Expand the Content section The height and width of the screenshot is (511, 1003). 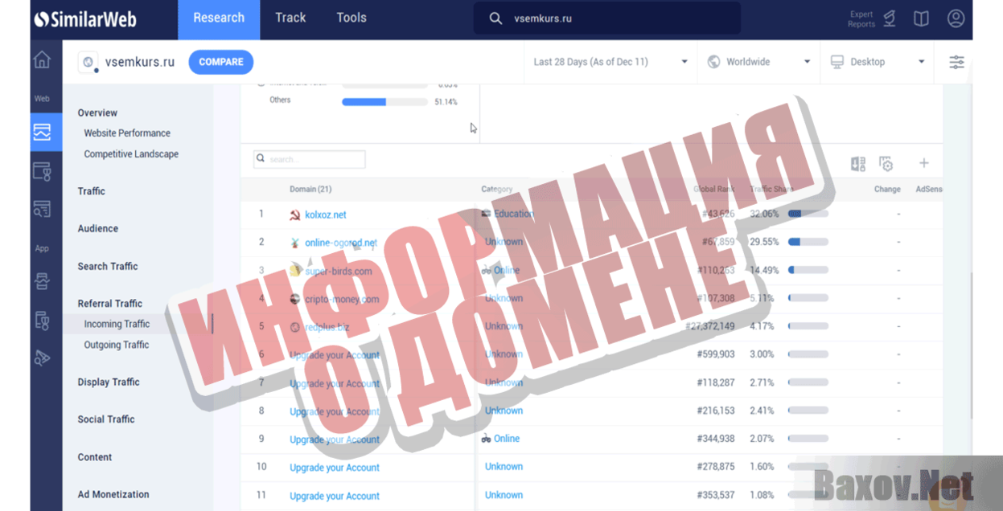tap(94, 457)
